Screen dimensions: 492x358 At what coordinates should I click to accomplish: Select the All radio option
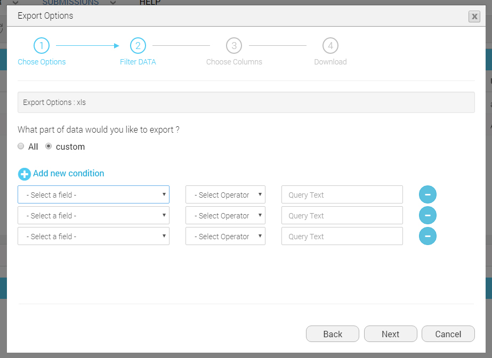pyautogui.click(x=21, y=147)
